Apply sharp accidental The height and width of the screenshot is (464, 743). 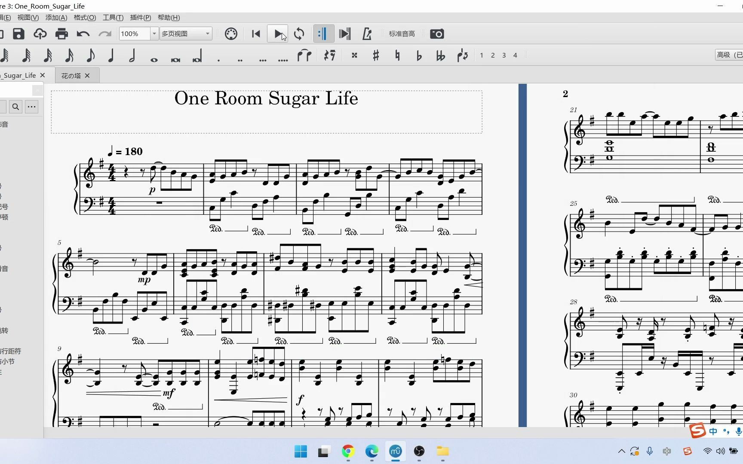click(x=376, y=55)
